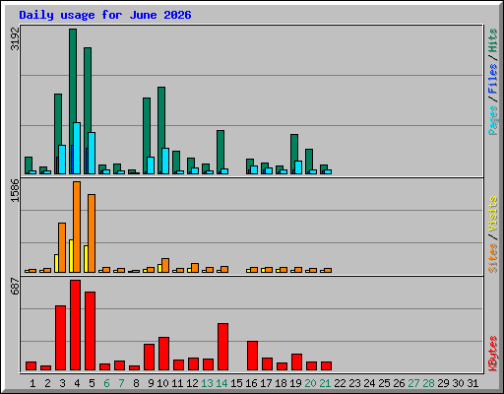Click the 'Daily usage for June 2026' title
This screenshot has width=504, height=394.
click(x=105, y=15)
